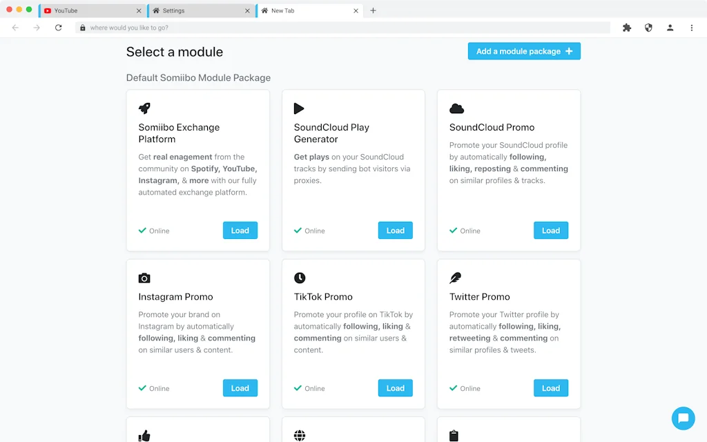The image size is (707, 442).
Task: Click the privacy shield icon in the toolbar
Action: point(648,28)
